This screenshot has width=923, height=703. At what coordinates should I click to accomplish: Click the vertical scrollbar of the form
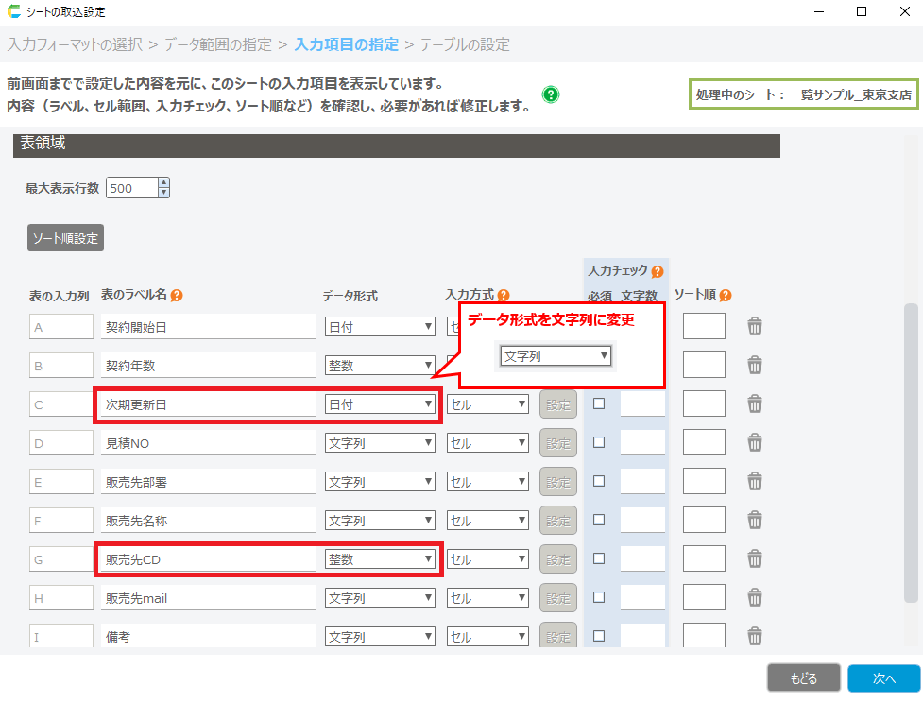[911, 452]
